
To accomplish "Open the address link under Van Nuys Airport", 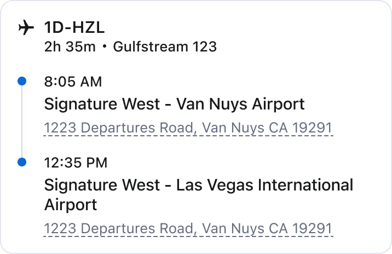I will tap(188, 128).
